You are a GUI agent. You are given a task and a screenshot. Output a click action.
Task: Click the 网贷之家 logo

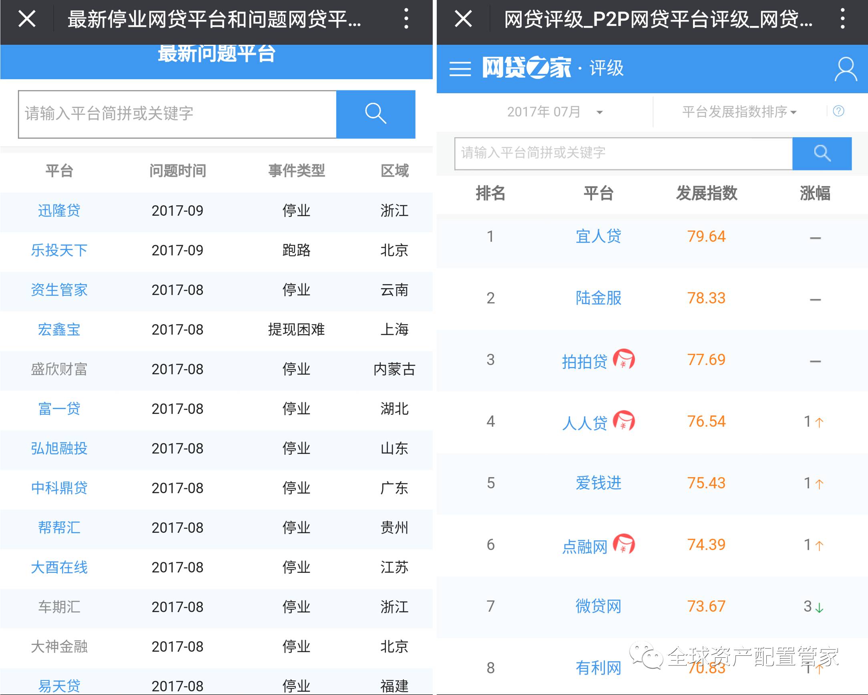click(x=526, y=67)
